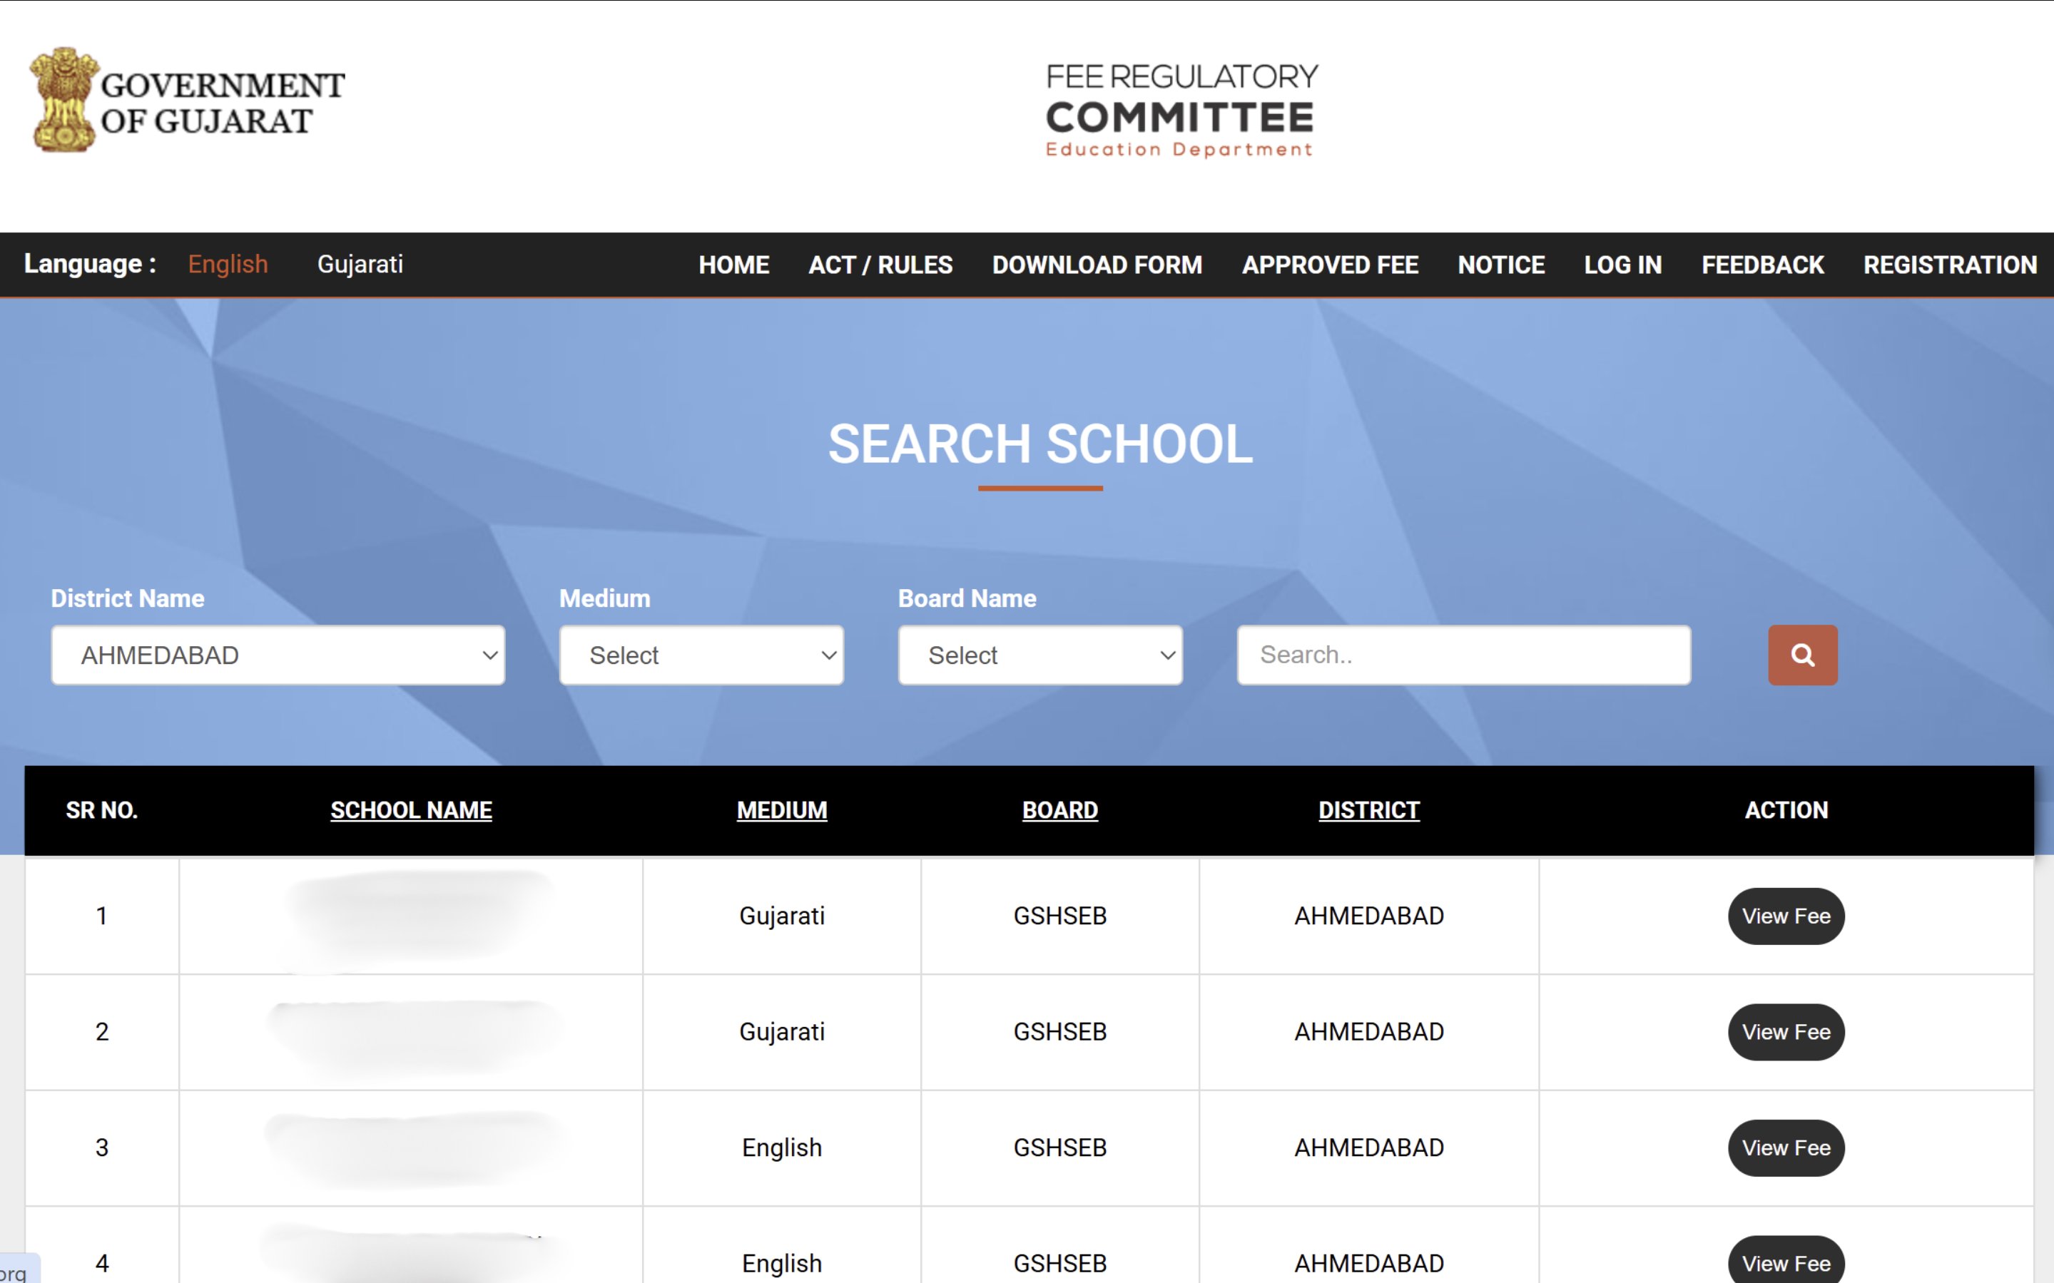Viewport: 2054px width, 1283px height.
Task: Expand the Medium select dropdown
Action: 701,655
